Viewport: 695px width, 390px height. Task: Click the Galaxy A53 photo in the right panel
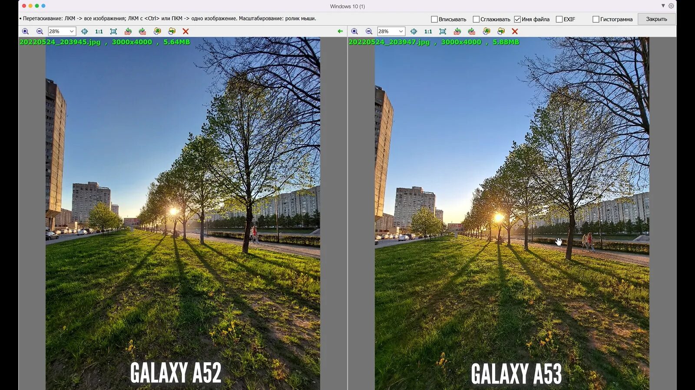point(512,213)
